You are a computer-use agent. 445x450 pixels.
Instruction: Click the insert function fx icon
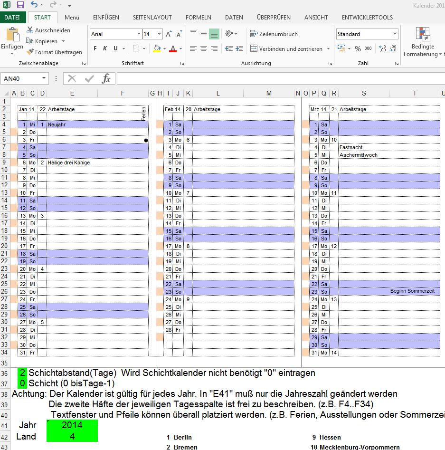[106, 78]
